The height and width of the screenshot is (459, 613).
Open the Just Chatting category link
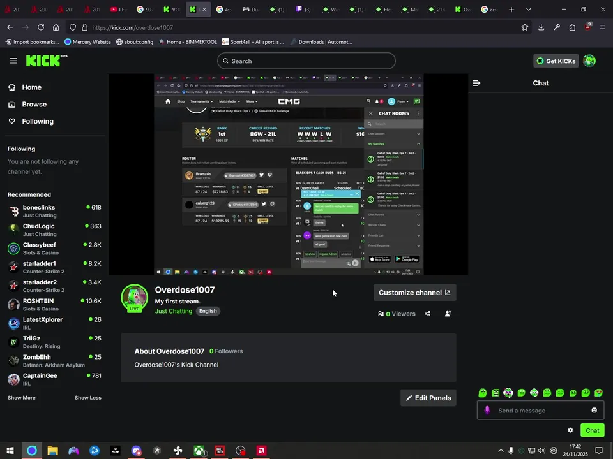[x=174, y=311]
